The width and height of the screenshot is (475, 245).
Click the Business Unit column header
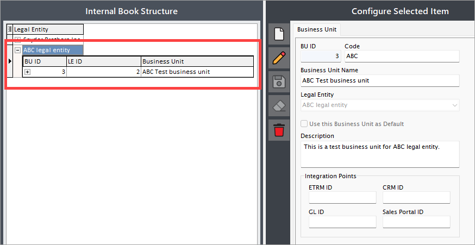(197, 61)
